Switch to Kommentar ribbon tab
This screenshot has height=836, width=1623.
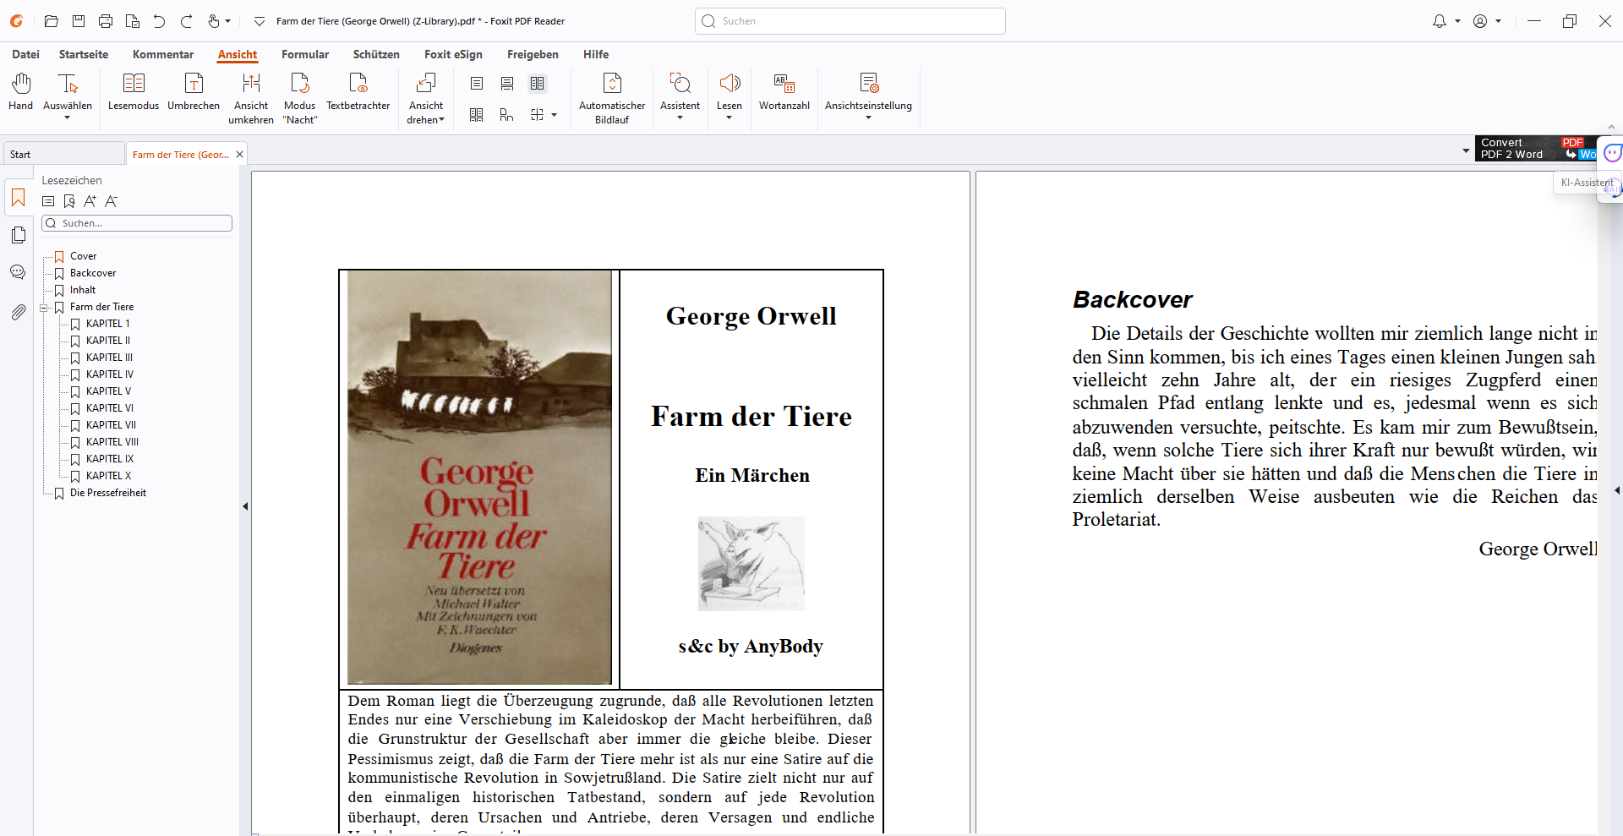163,54
